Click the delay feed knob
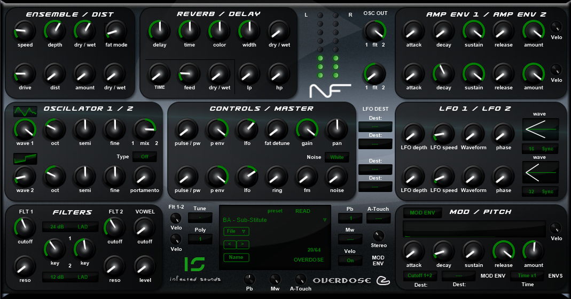The width and height of the screenshot is (571, 299). pyautogui.click(x=190, y=74)
